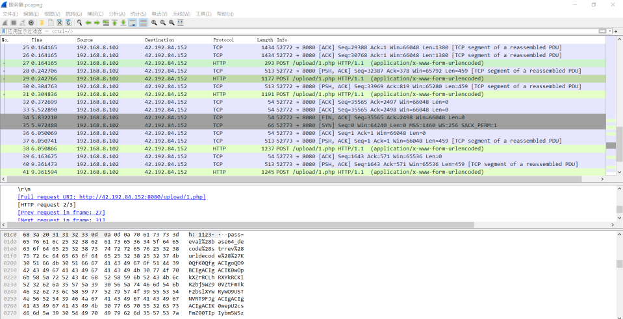Sort by the Info column header
This screenshot has width=623, height=319.
(x=440, y=40)
